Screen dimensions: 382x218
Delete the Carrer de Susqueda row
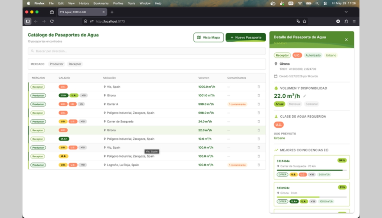coord(259,121)
